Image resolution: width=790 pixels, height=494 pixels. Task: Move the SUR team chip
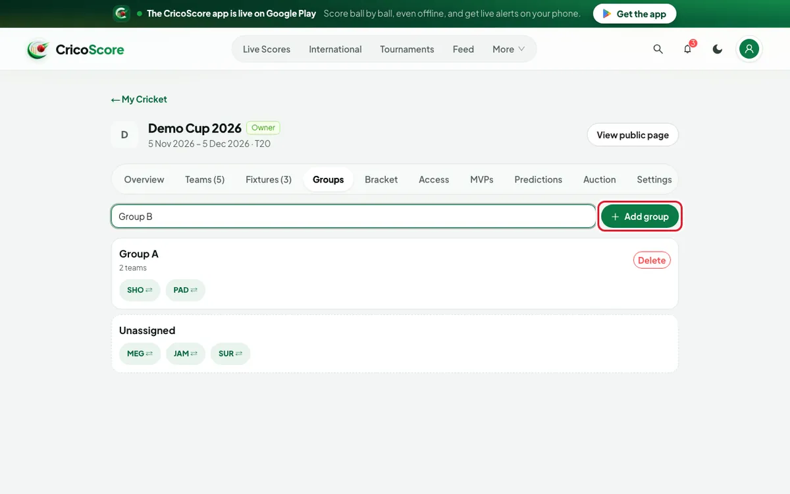tap(230, 354)
